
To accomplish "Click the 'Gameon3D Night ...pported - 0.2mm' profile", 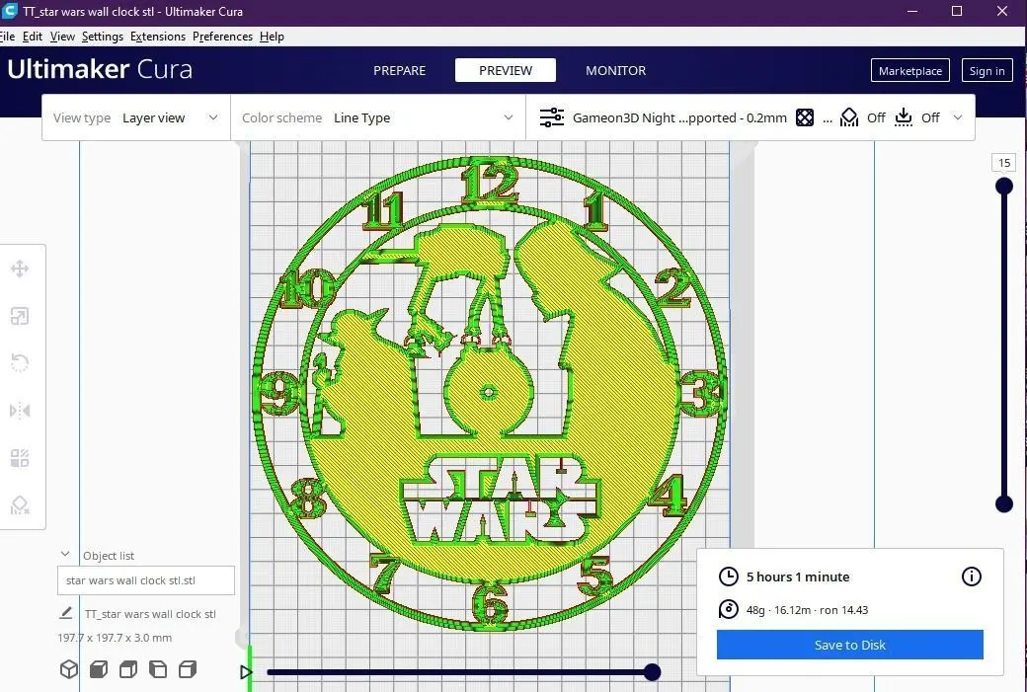I will pos(679,117).
